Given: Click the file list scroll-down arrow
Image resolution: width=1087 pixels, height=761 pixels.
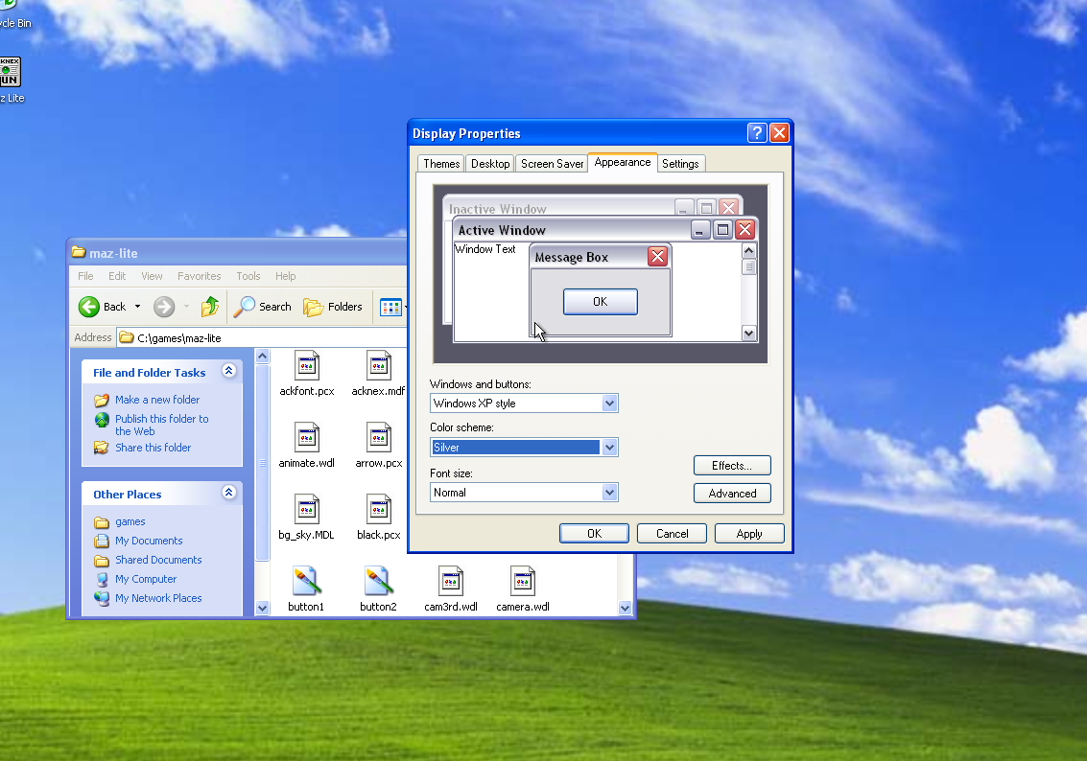Looking at the screenshot, I should (x=625, y=608).
